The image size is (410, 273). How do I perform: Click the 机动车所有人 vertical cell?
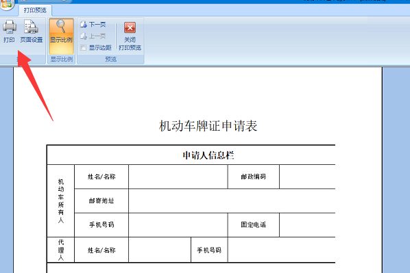(60, 200)
